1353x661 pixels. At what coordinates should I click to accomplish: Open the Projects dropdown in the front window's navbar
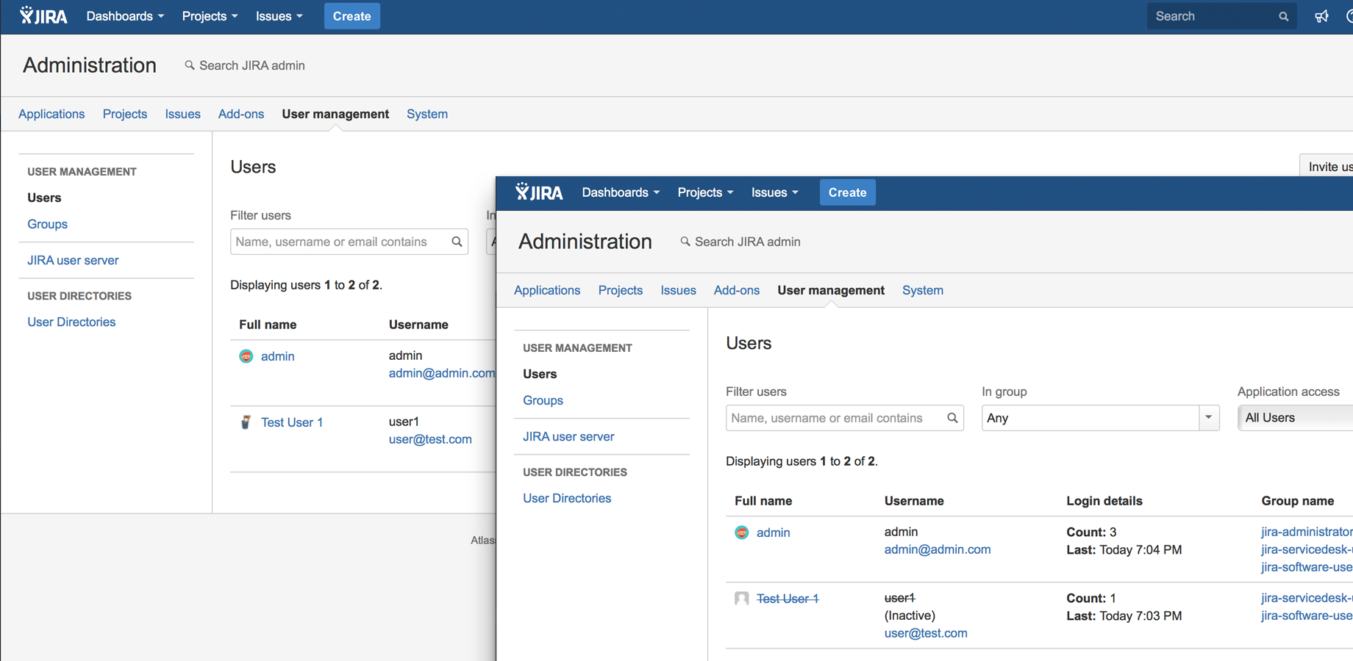tap(705, 192)
